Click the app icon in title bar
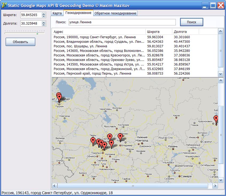This screenshot has width=226, height=196. tap(4, 5)
